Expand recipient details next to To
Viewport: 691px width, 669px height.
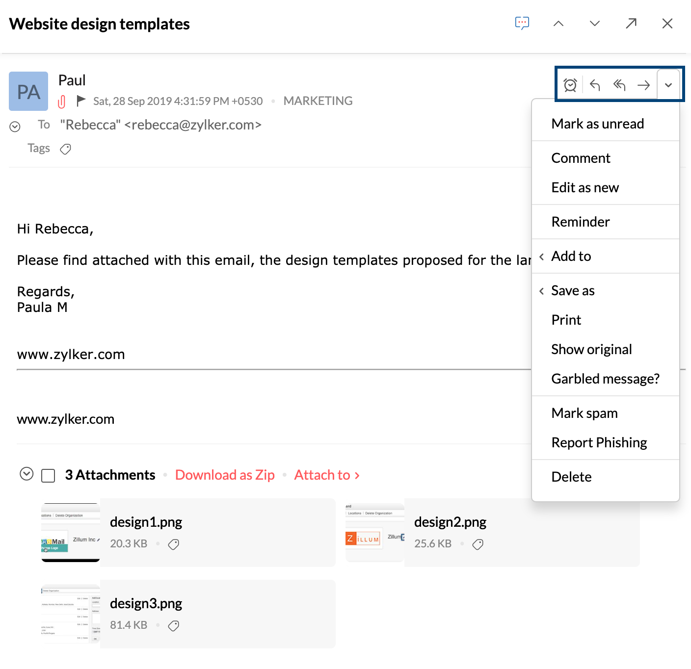pos(15,127)
